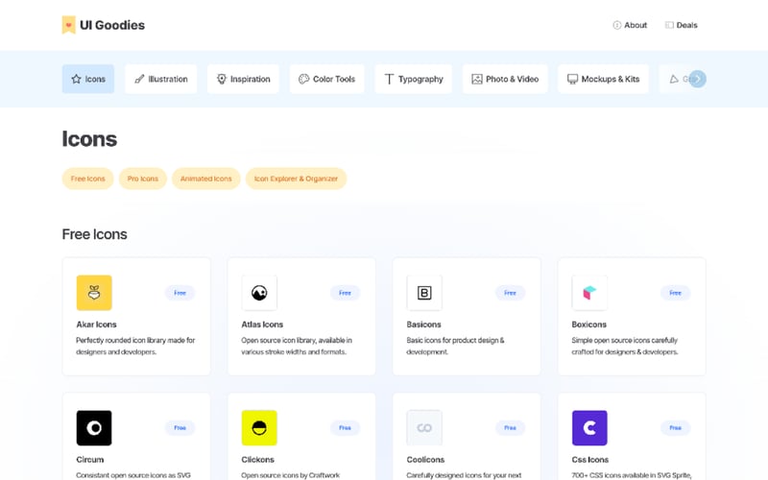Select Icon Explorer & Organizer pill
The image size is (768, 480).
pyautogui.click(x=296, y=179)
